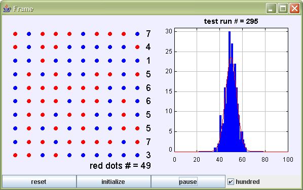Close the Frame window
The width and height of the screenshot is (303, 190).
tap(294, 9)
